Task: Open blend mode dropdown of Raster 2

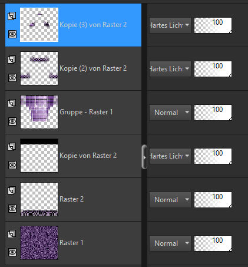Action: [x=170, y=200]
